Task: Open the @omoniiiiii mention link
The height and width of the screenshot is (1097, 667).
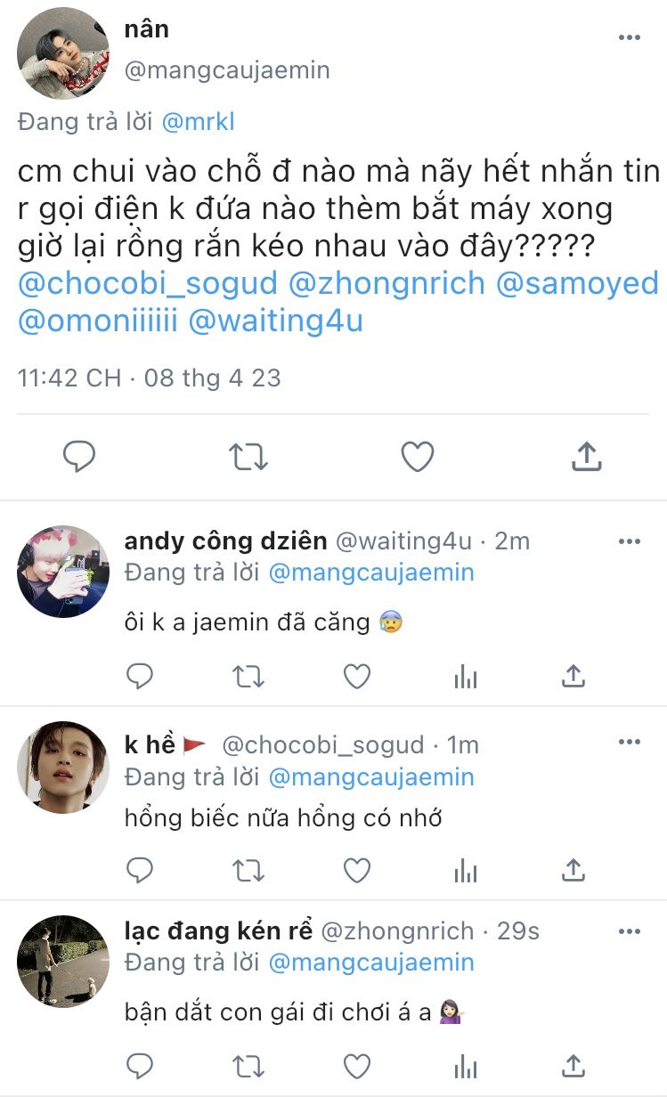Action: click(99, 321)
